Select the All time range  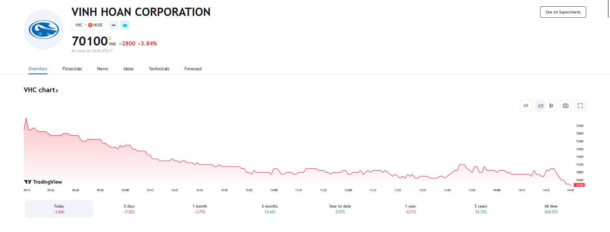click(551, 209)
